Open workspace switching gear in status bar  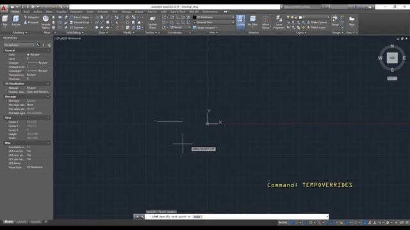pos(388,222)
